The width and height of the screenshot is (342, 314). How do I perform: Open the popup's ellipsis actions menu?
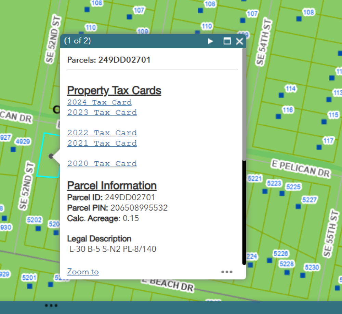click(x=227, y=272)
